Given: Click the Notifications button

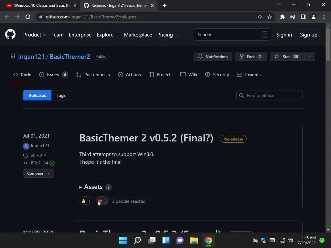Looking at the screenshot, I should click(x=213, y=57).
